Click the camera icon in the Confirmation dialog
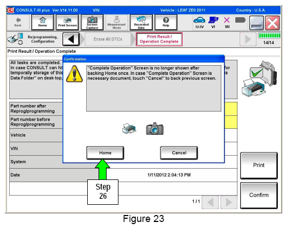This screenshot has height=229, width=287. coord(155,129)
